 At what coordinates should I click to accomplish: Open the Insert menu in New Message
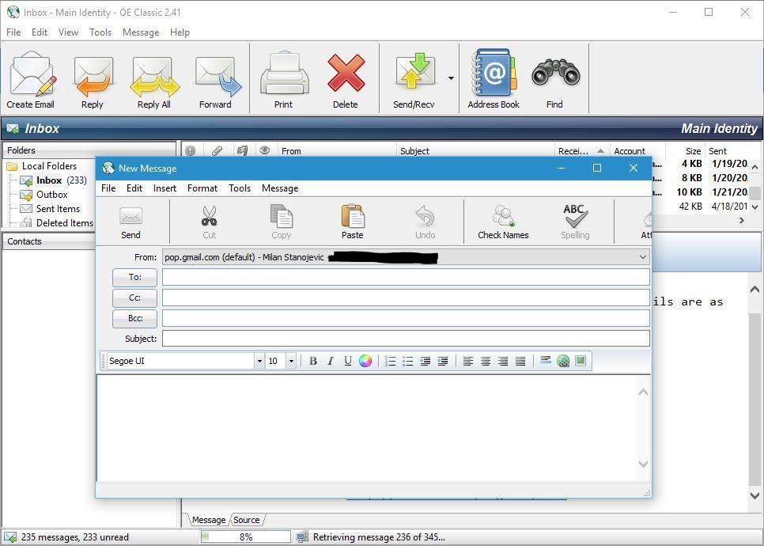click(165, 188)
